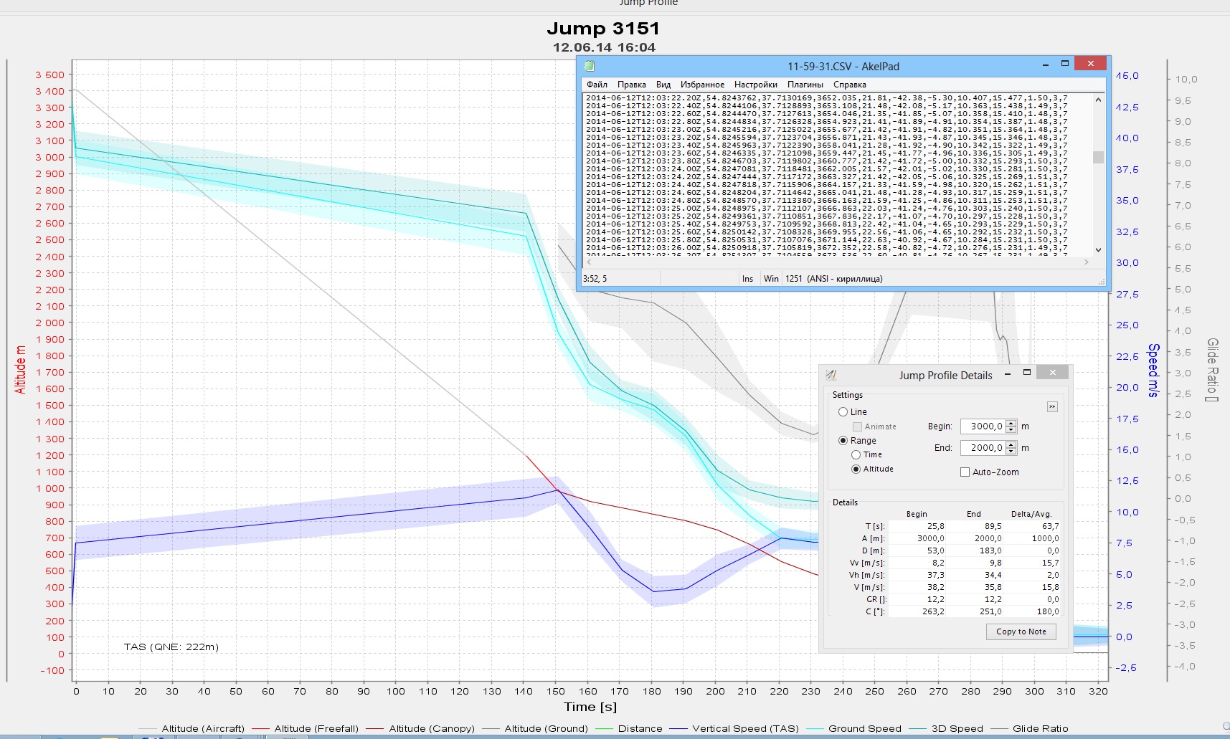
Task: Minimize the Jump Profile Details window
Action: (x=1008, y=373)
